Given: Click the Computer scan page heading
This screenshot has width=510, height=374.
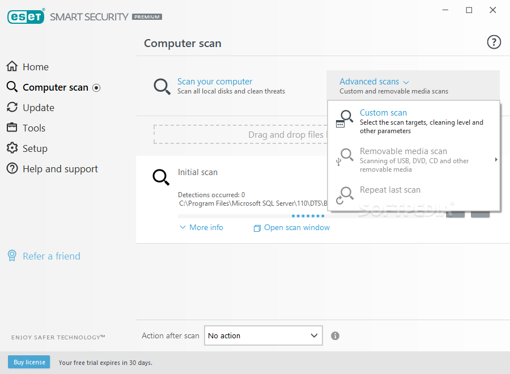Looking at the screenshot, I should [x=183, y=43].
